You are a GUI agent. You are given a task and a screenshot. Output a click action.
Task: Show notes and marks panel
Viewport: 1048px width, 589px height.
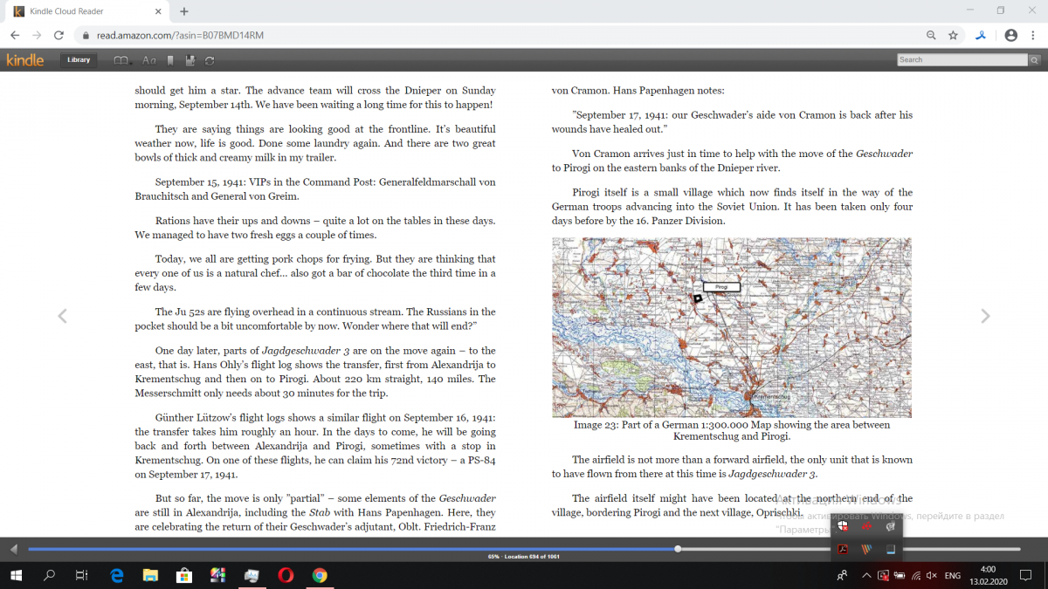(x=190, y=60)
